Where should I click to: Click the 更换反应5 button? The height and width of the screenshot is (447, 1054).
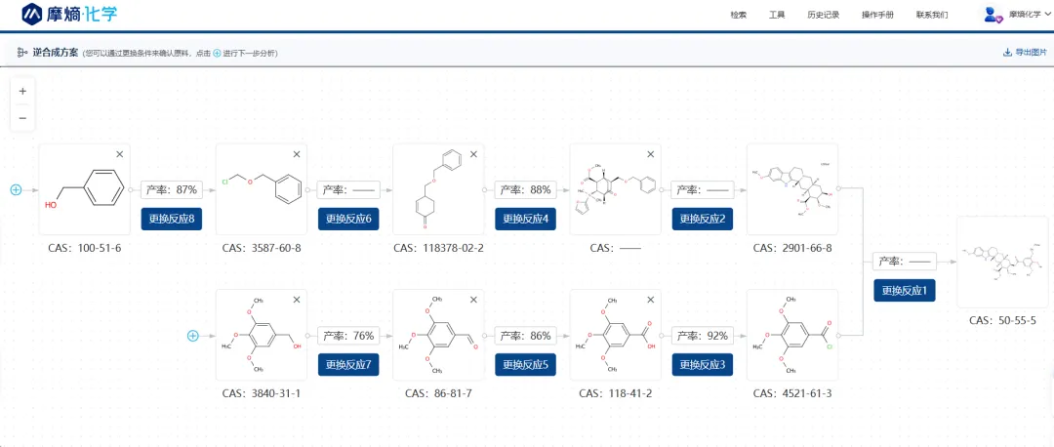coord(526,365)
